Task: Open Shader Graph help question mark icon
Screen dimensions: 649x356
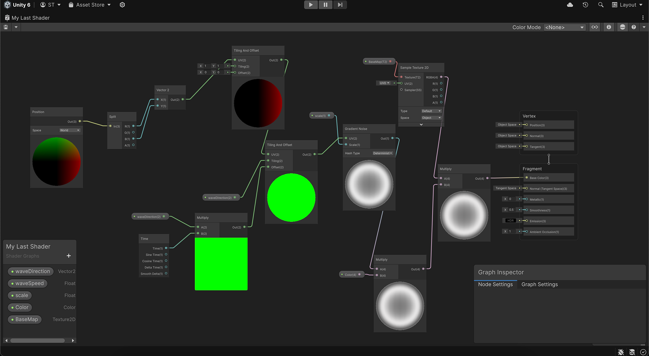Action: tap(634, 27)
